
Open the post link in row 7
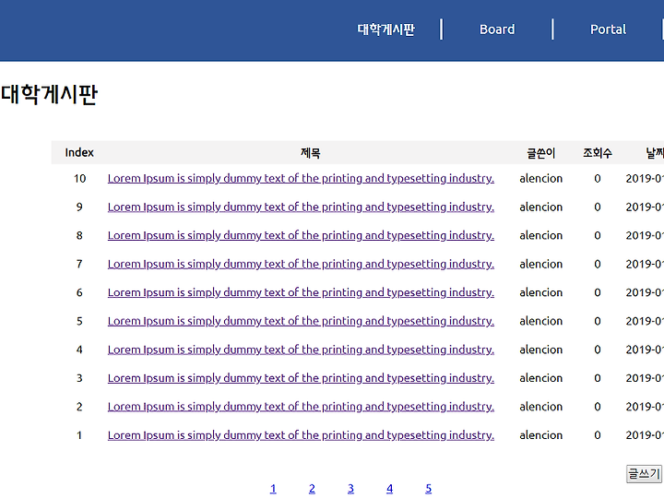301,264
